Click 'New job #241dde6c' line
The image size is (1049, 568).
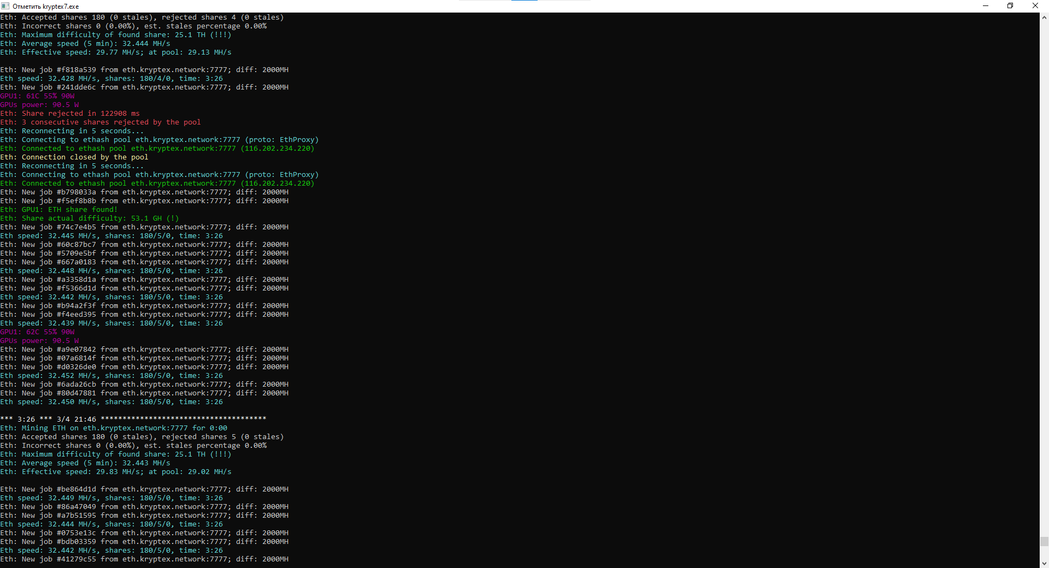pos(144,87)
